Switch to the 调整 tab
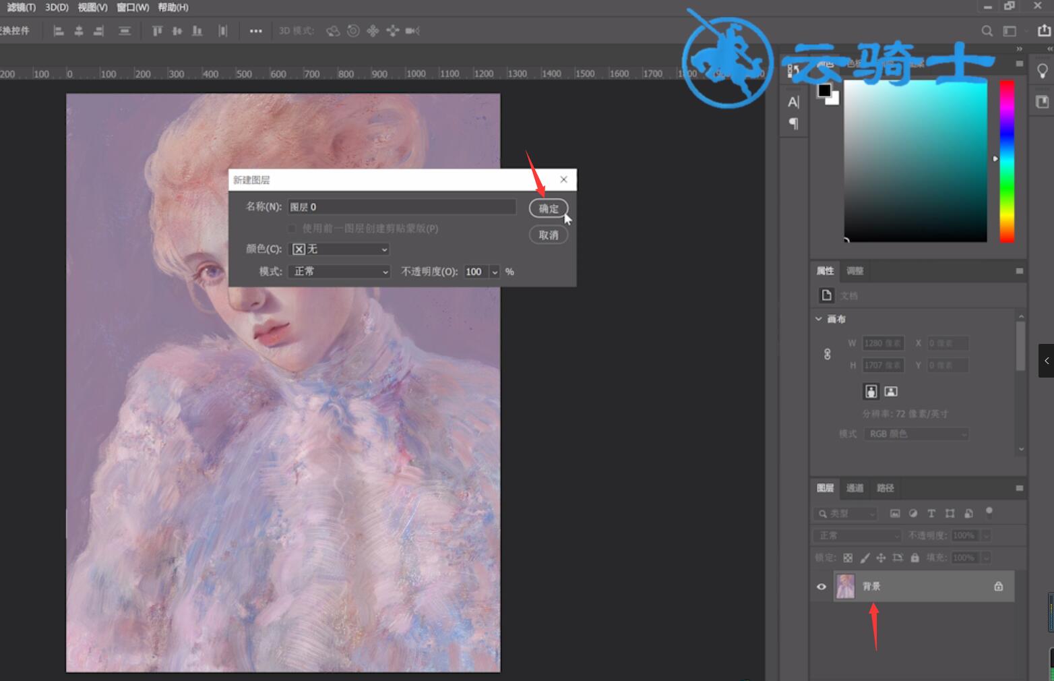 [855, 270]
